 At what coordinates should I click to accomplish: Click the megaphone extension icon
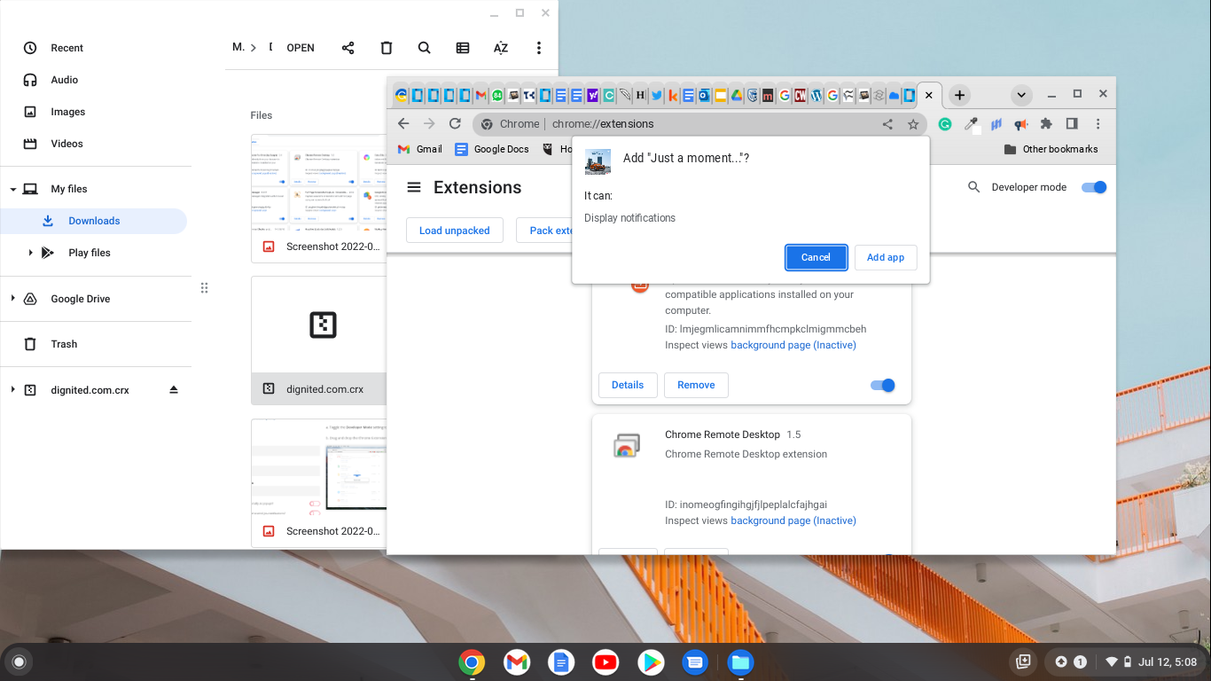pyautogui.click(x=1021, y=124)
